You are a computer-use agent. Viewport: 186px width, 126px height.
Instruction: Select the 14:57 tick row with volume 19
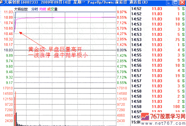(158, 76)
